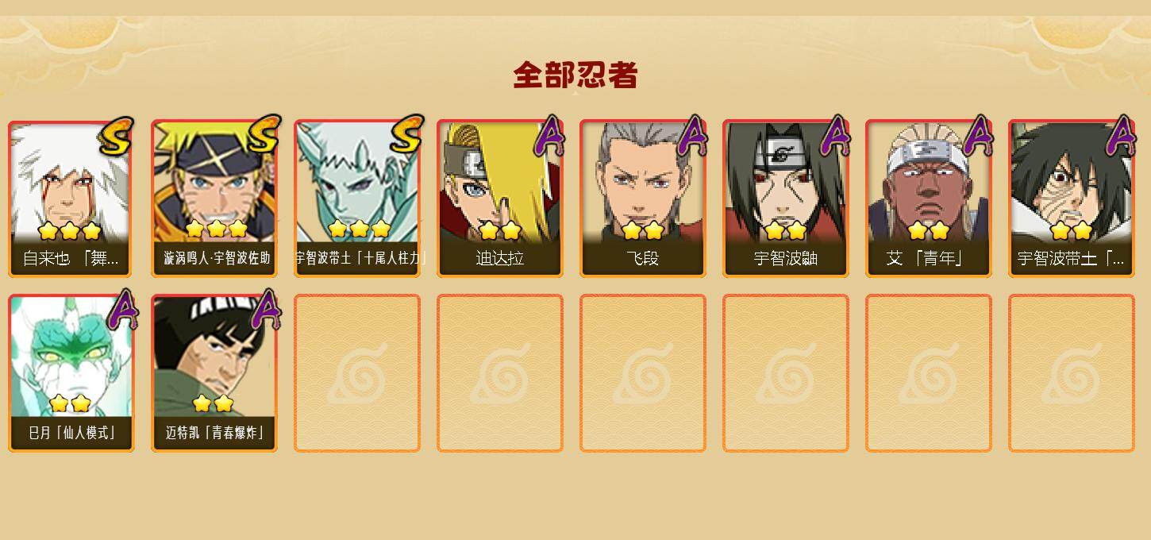Select 巳月「仙人模式」 ninja card

pyautogui.click(x=71, y=373)
